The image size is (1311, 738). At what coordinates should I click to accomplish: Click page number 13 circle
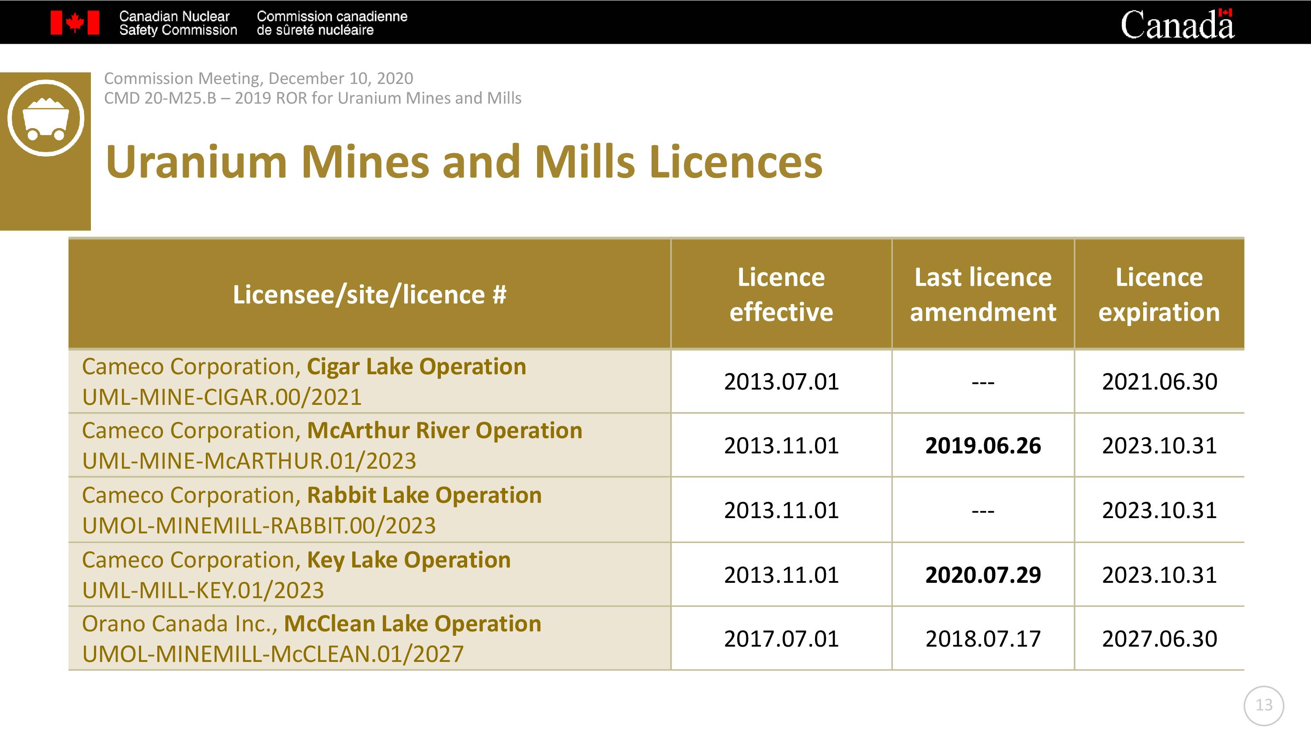(x=1264, y=705)
